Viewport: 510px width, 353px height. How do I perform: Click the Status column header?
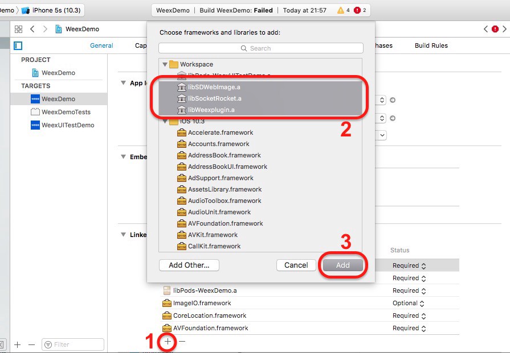400,250
